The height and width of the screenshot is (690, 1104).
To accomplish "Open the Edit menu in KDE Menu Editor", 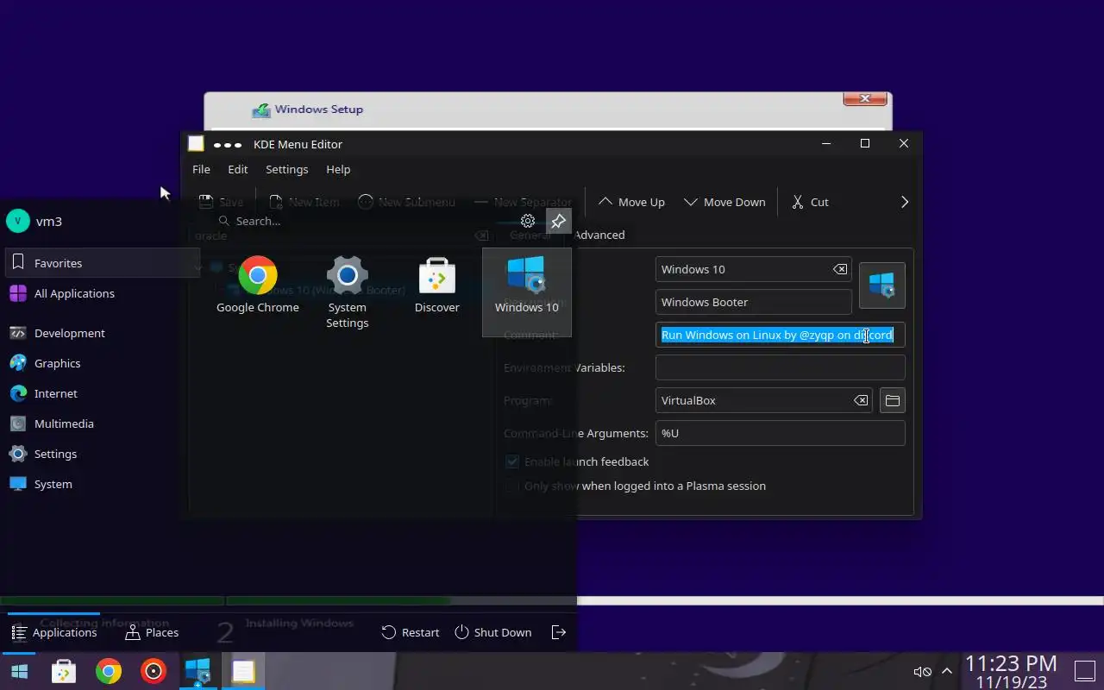I will coord(238,169).
